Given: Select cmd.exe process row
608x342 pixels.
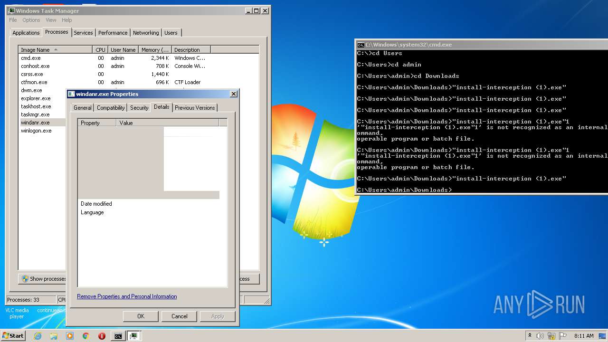Looking at the screenshot, I should tap(138, 58).
